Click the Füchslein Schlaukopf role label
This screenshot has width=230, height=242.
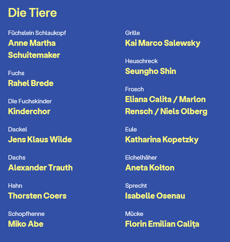pyautogui.click(x=37, y=33)
